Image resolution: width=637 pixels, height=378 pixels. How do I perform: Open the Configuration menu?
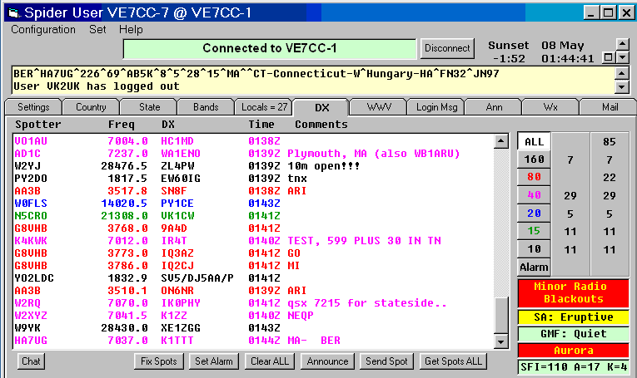[x=43, y=29]
